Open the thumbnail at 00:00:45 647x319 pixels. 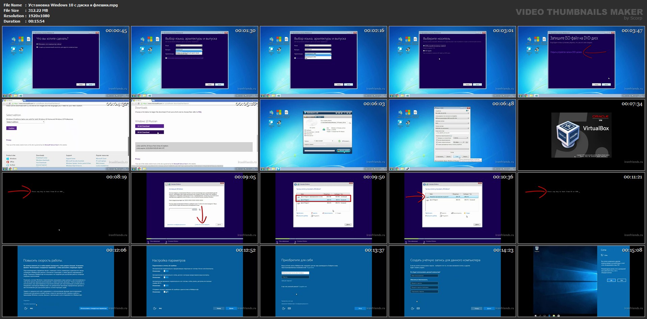point(65,62)
